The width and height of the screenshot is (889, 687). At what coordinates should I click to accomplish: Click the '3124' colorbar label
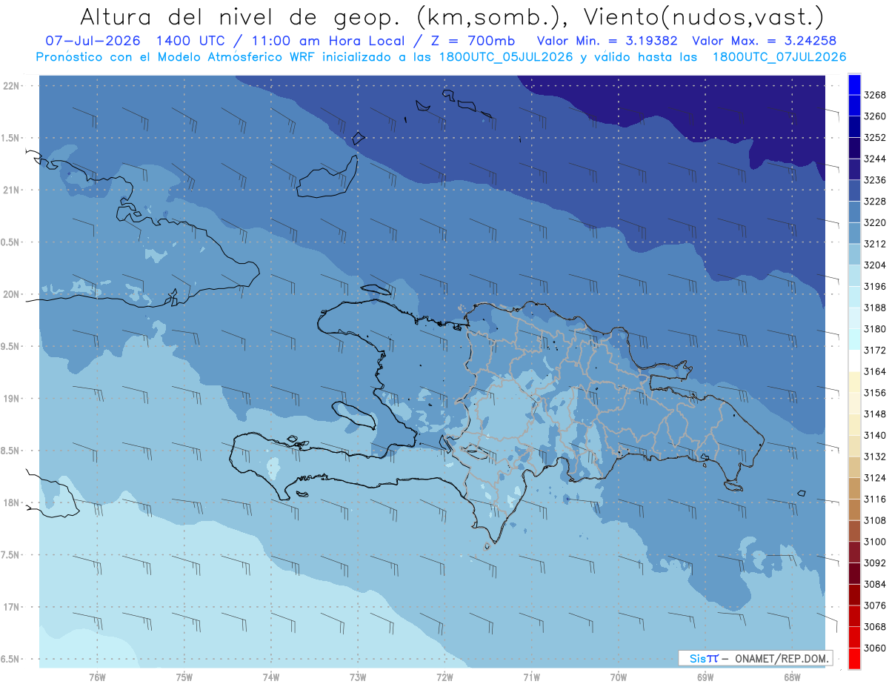pos(875,477)
